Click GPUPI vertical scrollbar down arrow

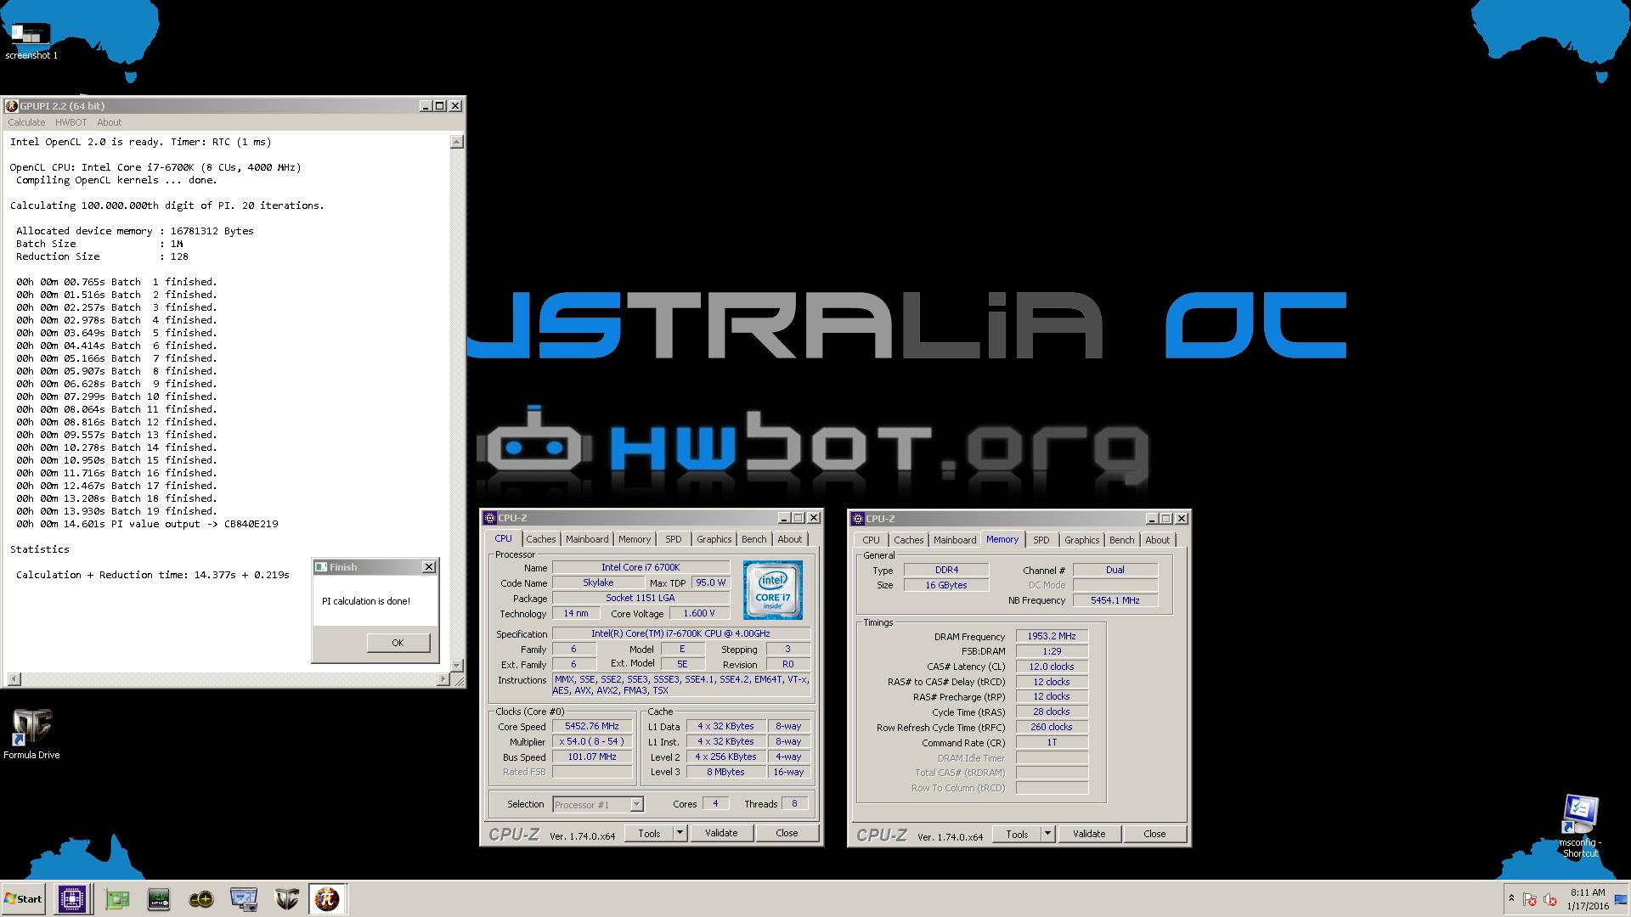457,665
